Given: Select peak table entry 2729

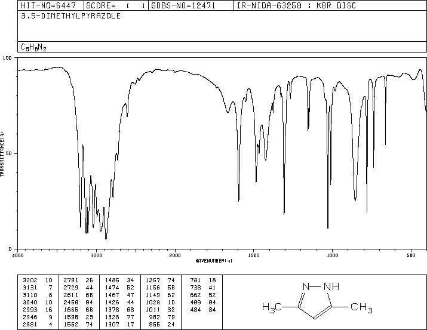Looking at the screenshot, I should (71, 288).
